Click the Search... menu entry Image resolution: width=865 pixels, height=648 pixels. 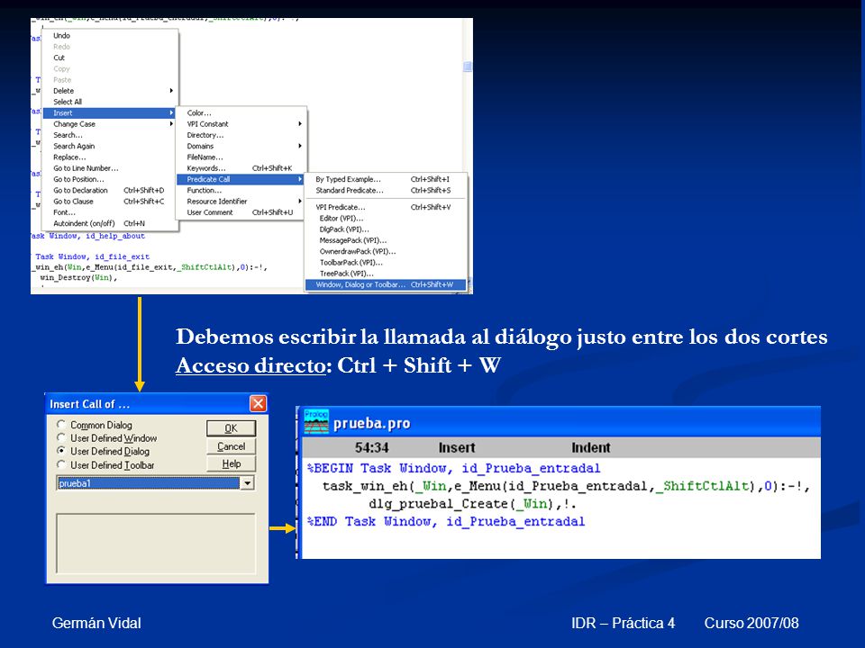(x=110, y=135)
